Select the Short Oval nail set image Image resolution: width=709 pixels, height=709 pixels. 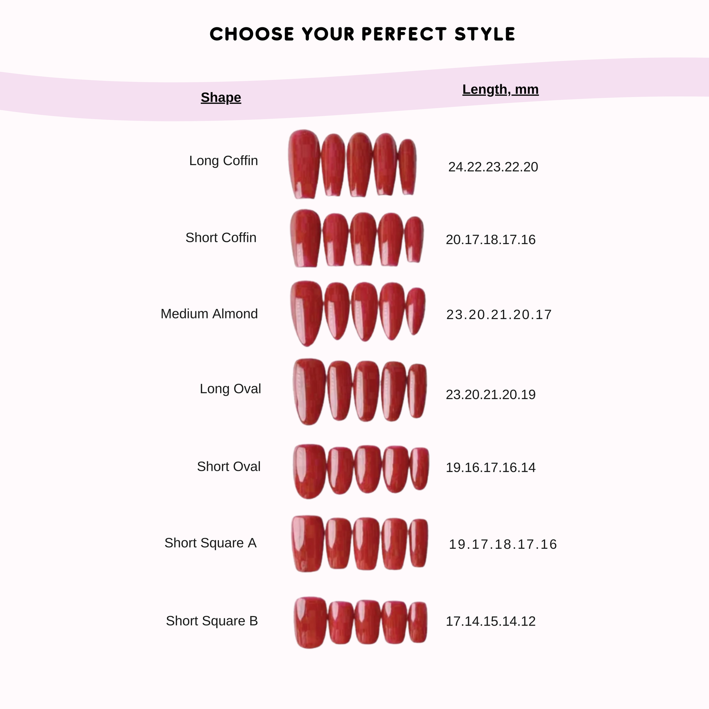tap(361, 471)
